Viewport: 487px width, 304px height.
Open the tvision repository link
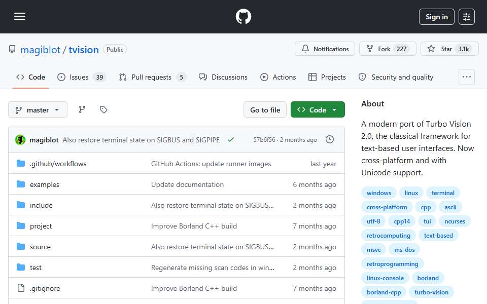click(x=84, y=50)
